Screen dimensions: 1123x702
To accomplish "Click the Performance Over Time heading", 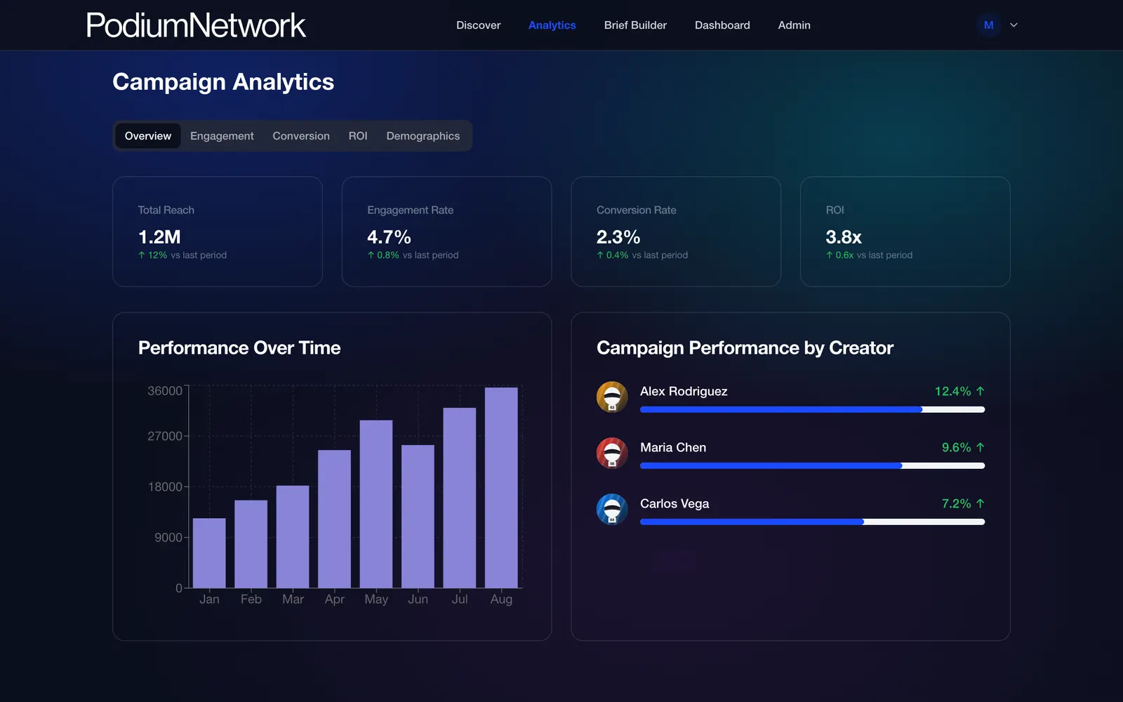I will pos(239,347).
